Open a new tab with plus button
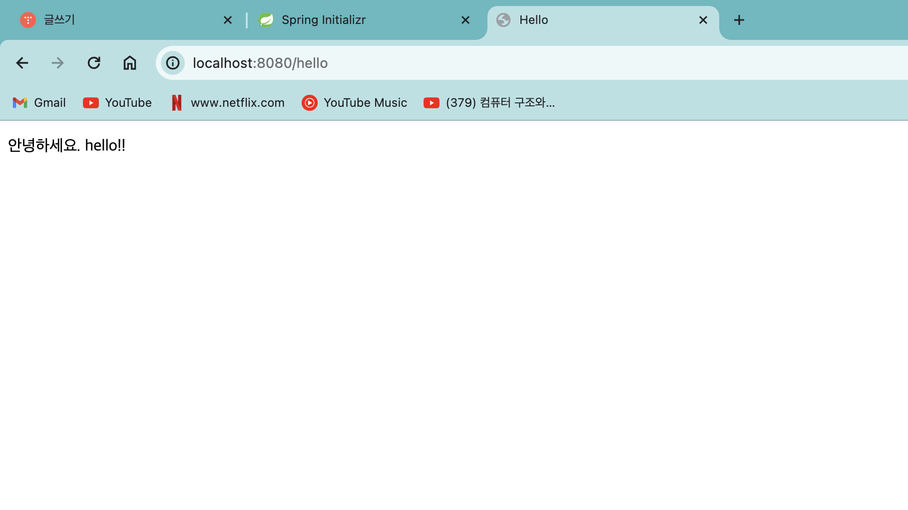Screen dimensions: 908x510 point(739,20)
